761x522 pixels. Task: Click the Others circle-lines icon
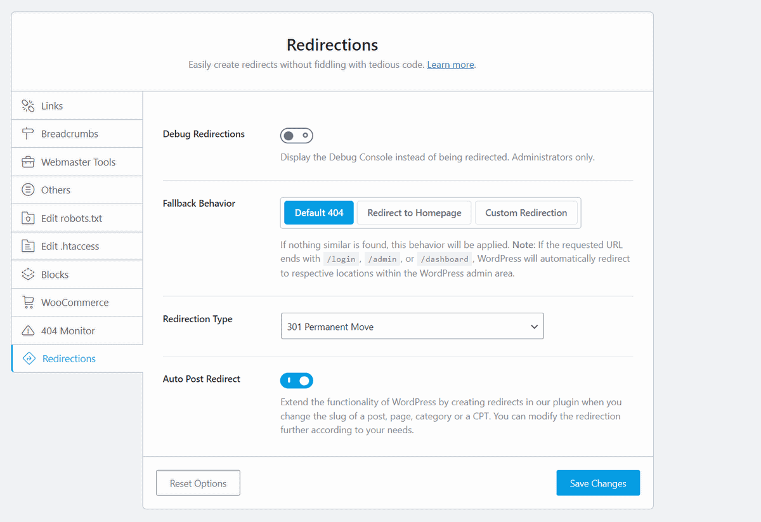pos(28,190)
